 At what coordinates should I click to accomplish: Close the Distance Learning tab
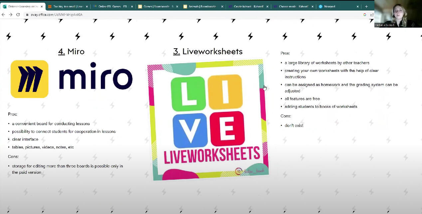pos(41,6)
